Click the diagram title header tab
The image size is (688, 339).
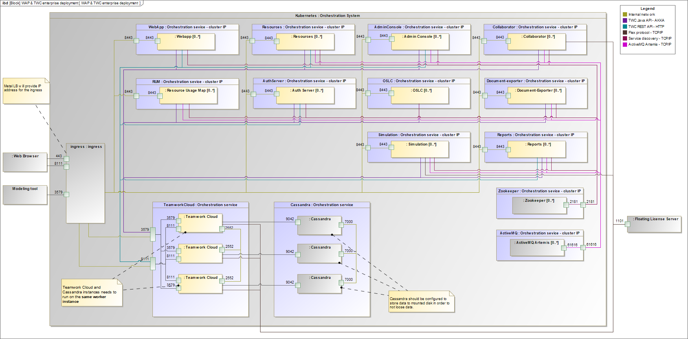pyautogui.click(x=72, y=3)
